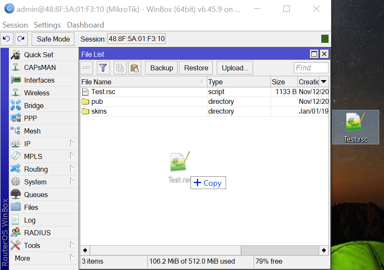The height and width of the screenshot is (270, 384).
Task: Open the Queues section
Action: coord(44,195)
